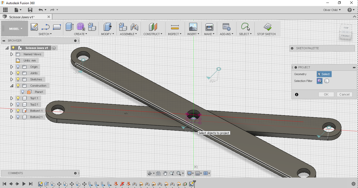Click the Extrude feature in the timeline
Image resolution: width=358 pixels, height=188 pixels.
coord(47,184)
